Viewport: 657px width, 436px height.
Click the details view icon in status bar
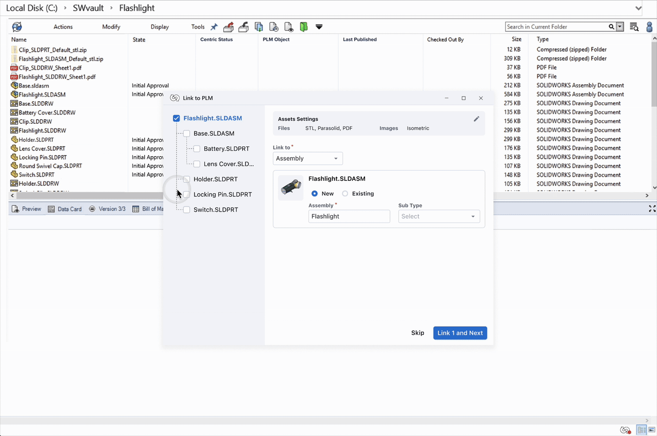[642, 430]
